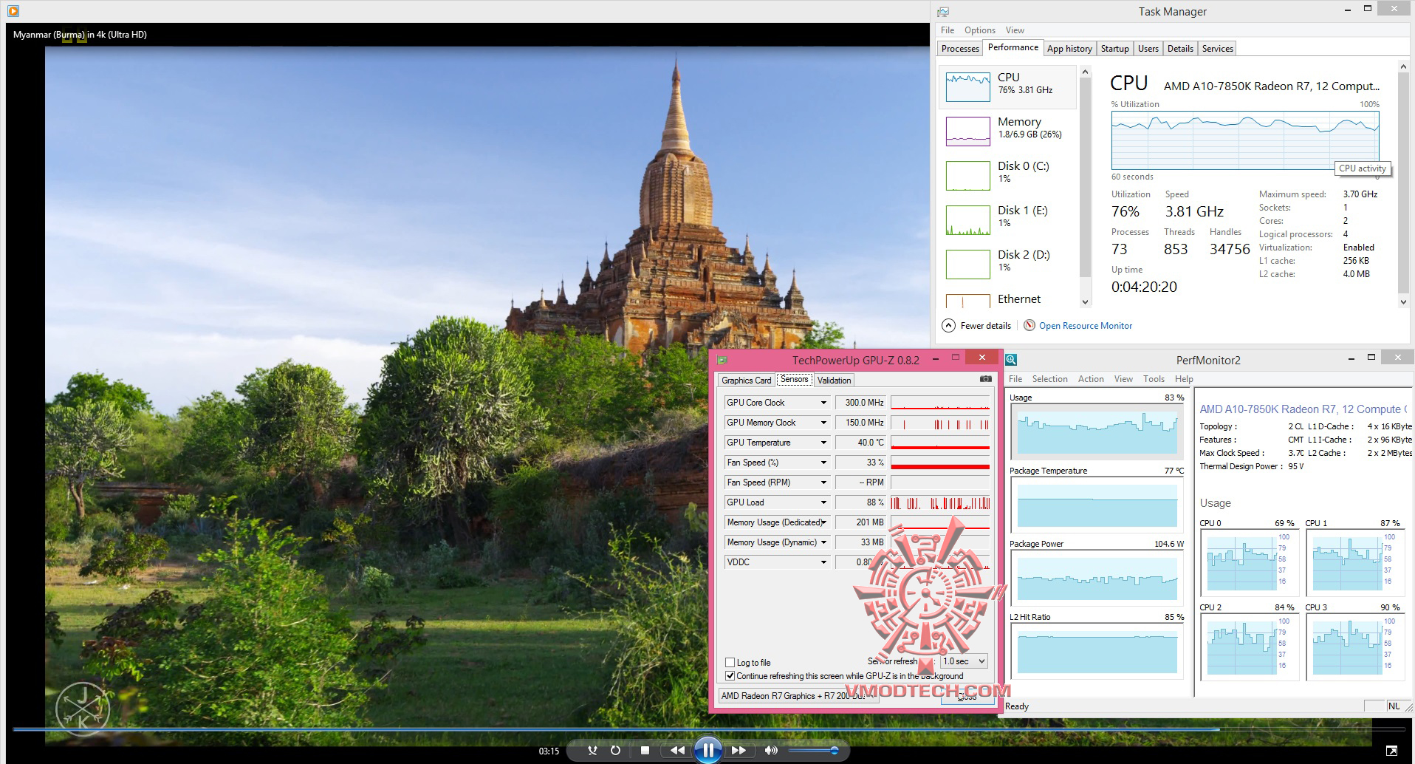Change the sensor refresh rate dropdown
Viewport: 1415px width, 764px height.
(x=964, y=661)
